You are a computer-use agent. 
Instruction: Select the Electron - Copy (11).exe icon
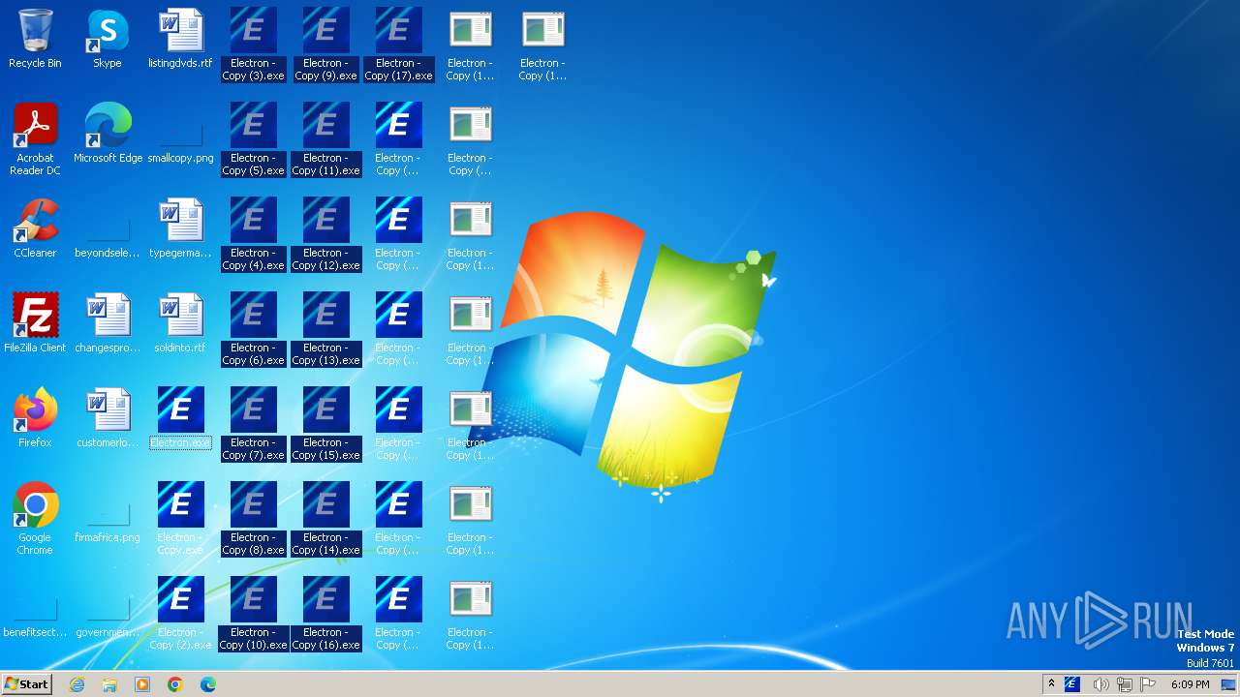pos(325,138)
